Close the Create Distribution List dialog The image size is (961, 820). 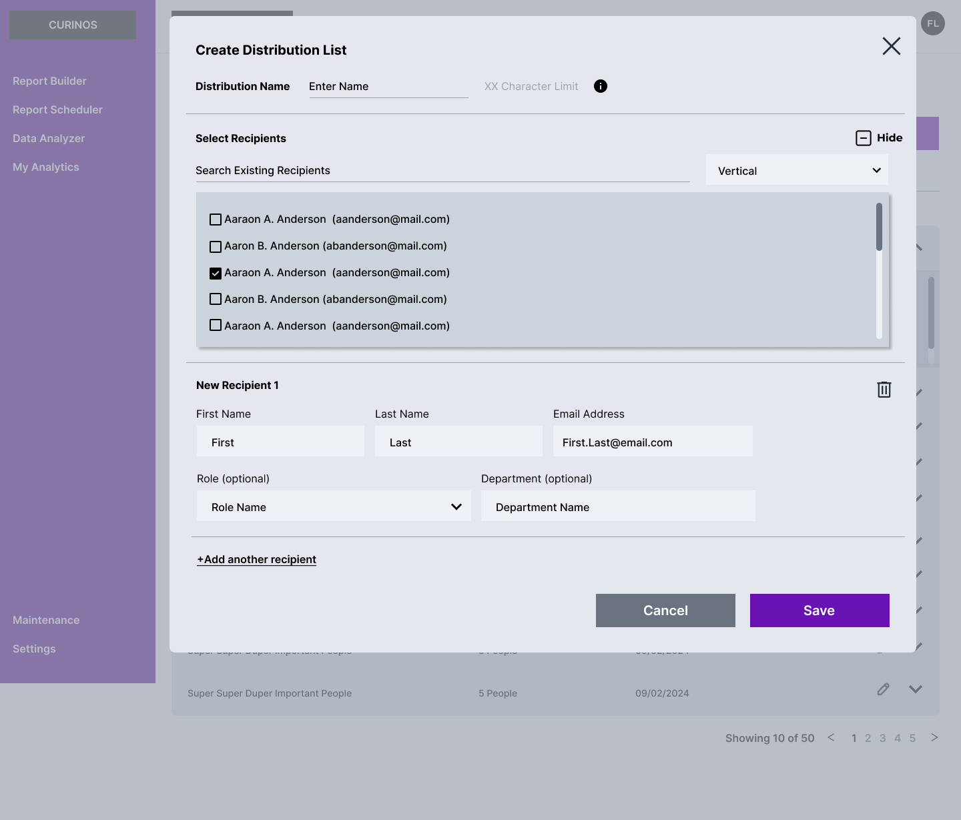pos(892,46)
